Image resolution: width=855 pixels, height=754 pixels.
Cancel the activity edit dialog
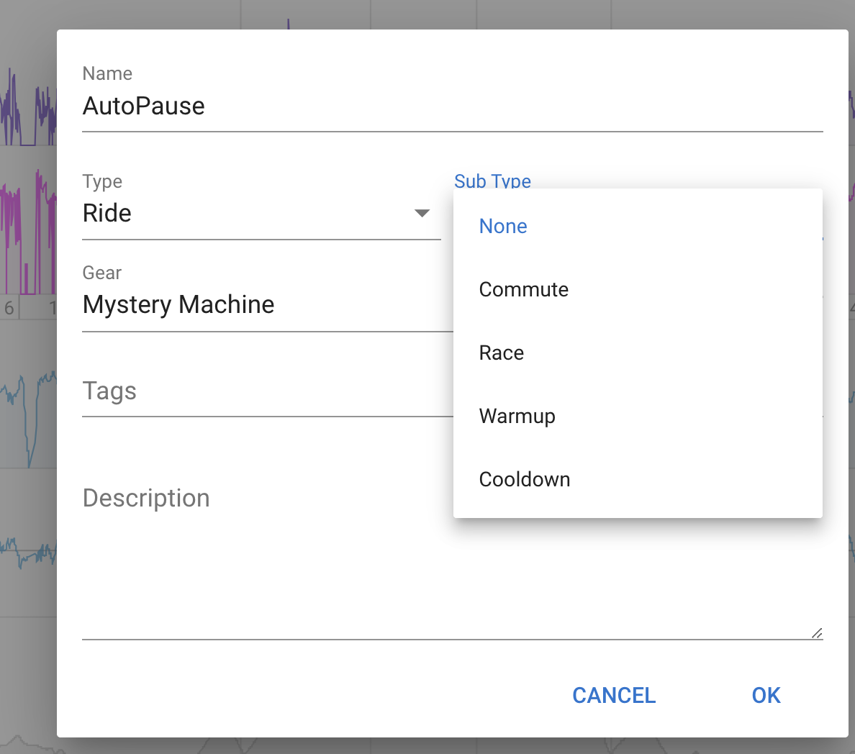[x=614, y=696]
